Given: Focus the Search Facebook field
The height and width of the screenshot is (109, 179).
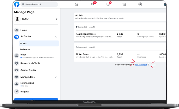Looking at the screenshot, I should tap(39, 4).
